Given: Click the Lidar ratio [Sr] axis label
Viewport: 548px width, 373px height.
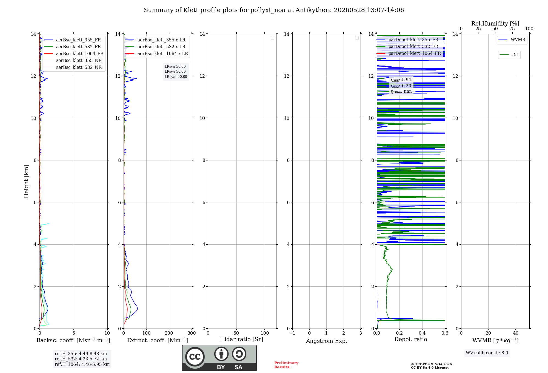Looking at the screenshot, I should click(x=242, y=340).
